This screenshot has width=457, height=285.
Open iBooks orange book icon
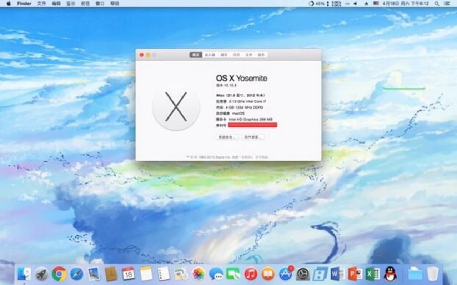coord(268,274)
